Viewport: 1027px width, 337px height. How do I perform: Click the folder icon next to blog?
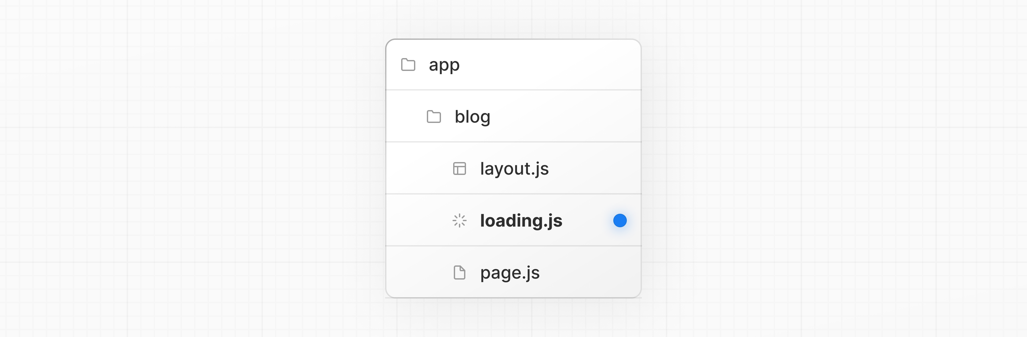434,117
